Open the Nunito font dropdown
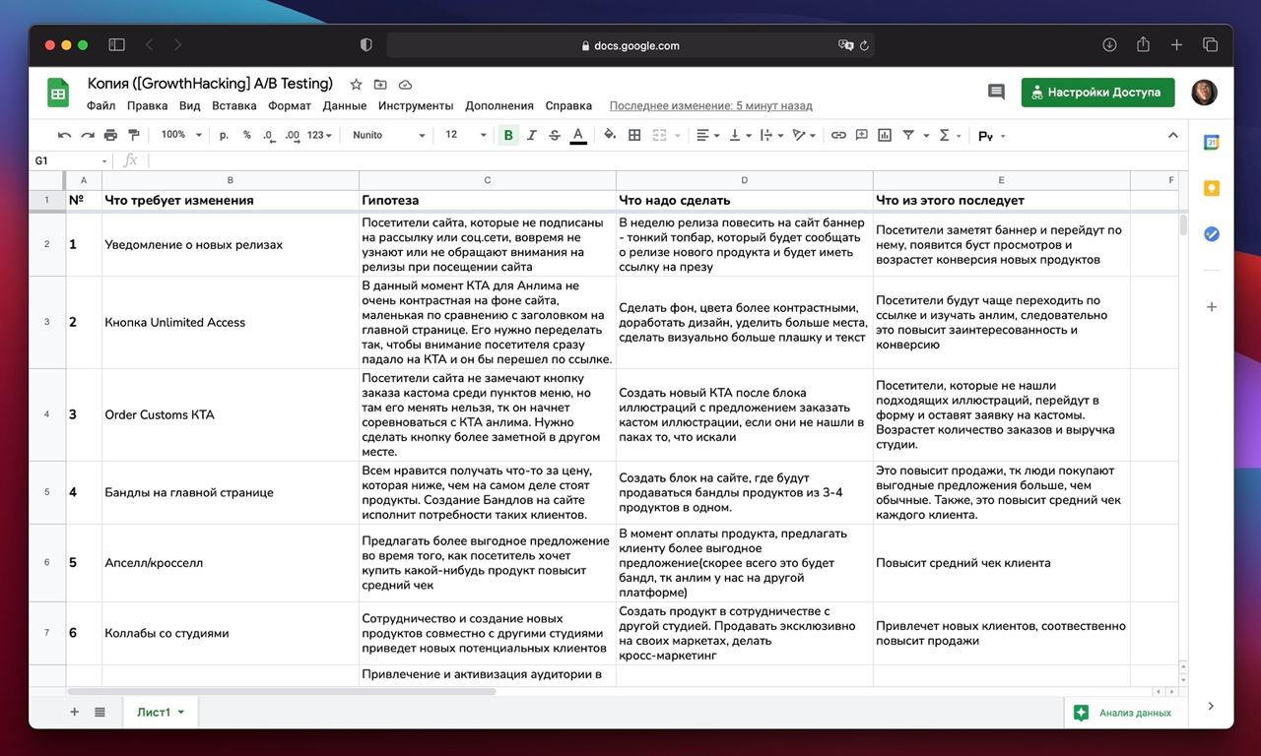Viewport: 1261px width, 756px height. pyautogui.click(x=388, y=135)
